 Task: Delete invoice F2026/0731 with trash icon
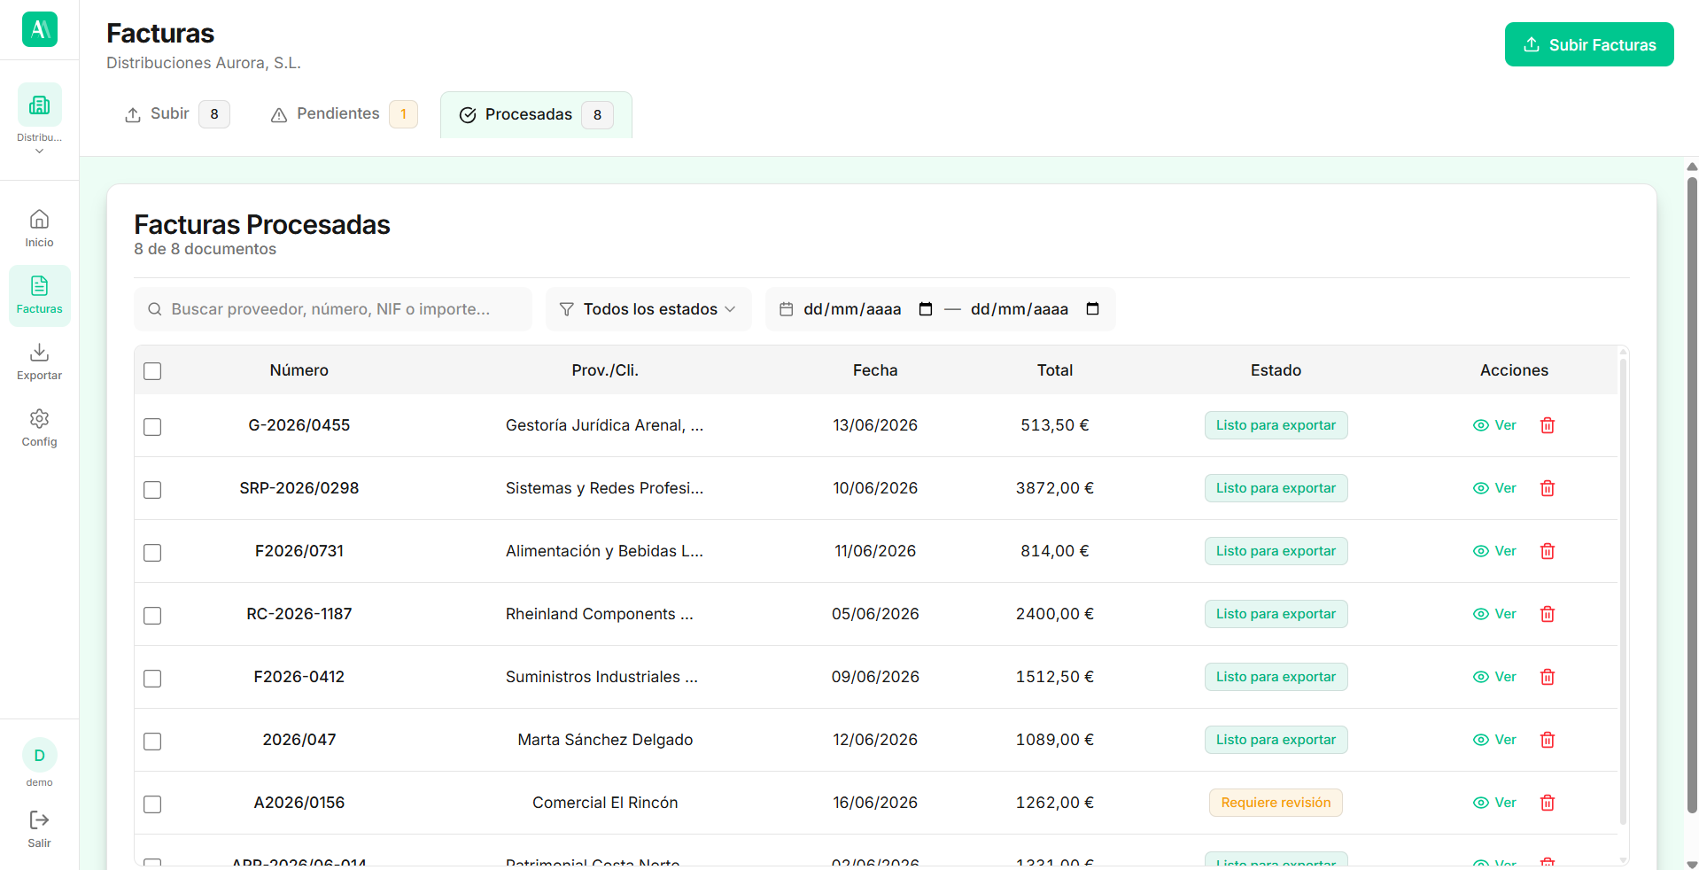pyautogui.click(x=1548, y=551)
